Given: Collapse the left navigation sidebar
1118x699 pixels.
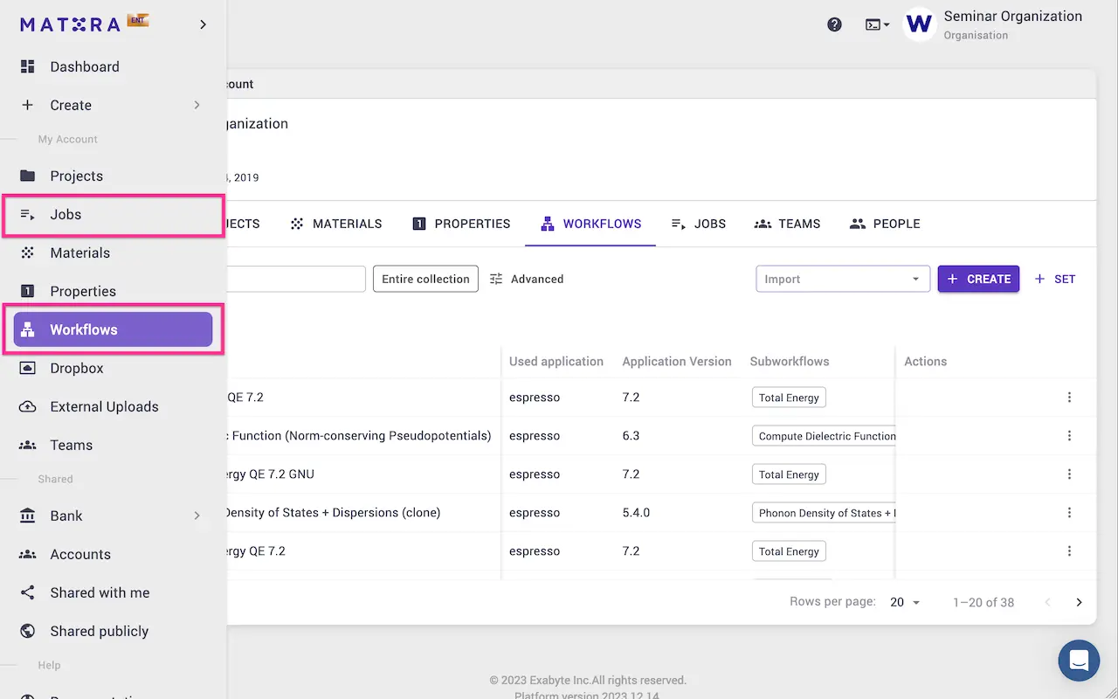Looking at the screenshot, I should (x=203, y=24).
